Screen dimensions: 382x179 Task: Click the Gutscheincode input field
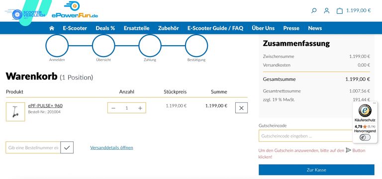[305, 136]
